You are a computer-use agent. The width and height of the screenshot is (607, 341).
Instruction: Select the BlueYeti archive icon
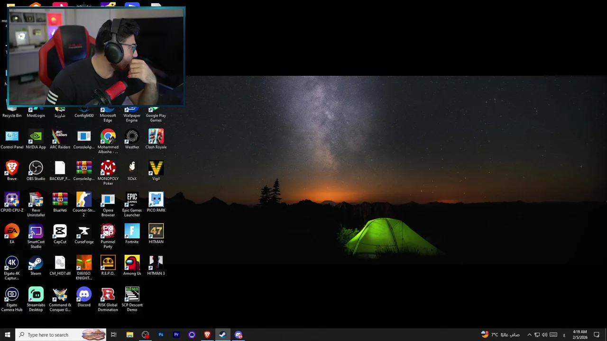pyautogui.click(x=60, y=203)
